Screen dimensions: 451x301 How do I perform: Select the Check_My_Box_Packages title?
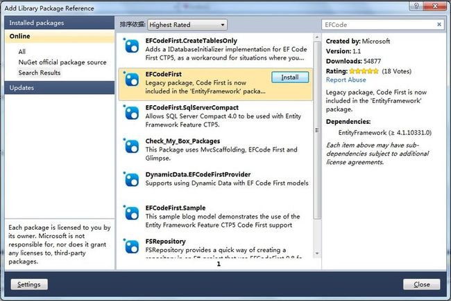(x=182, y=141)
